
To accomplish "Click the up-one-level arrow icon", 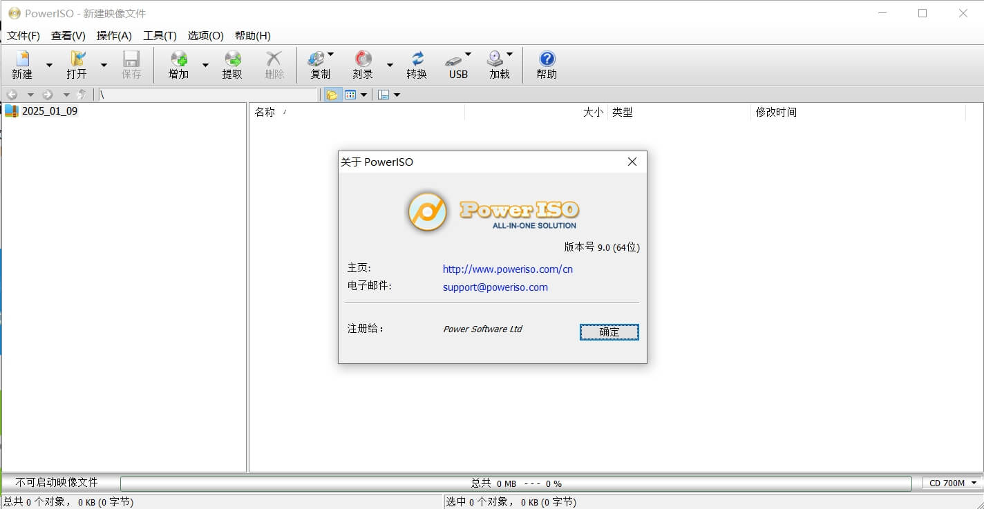I will [x=82, y=95].
